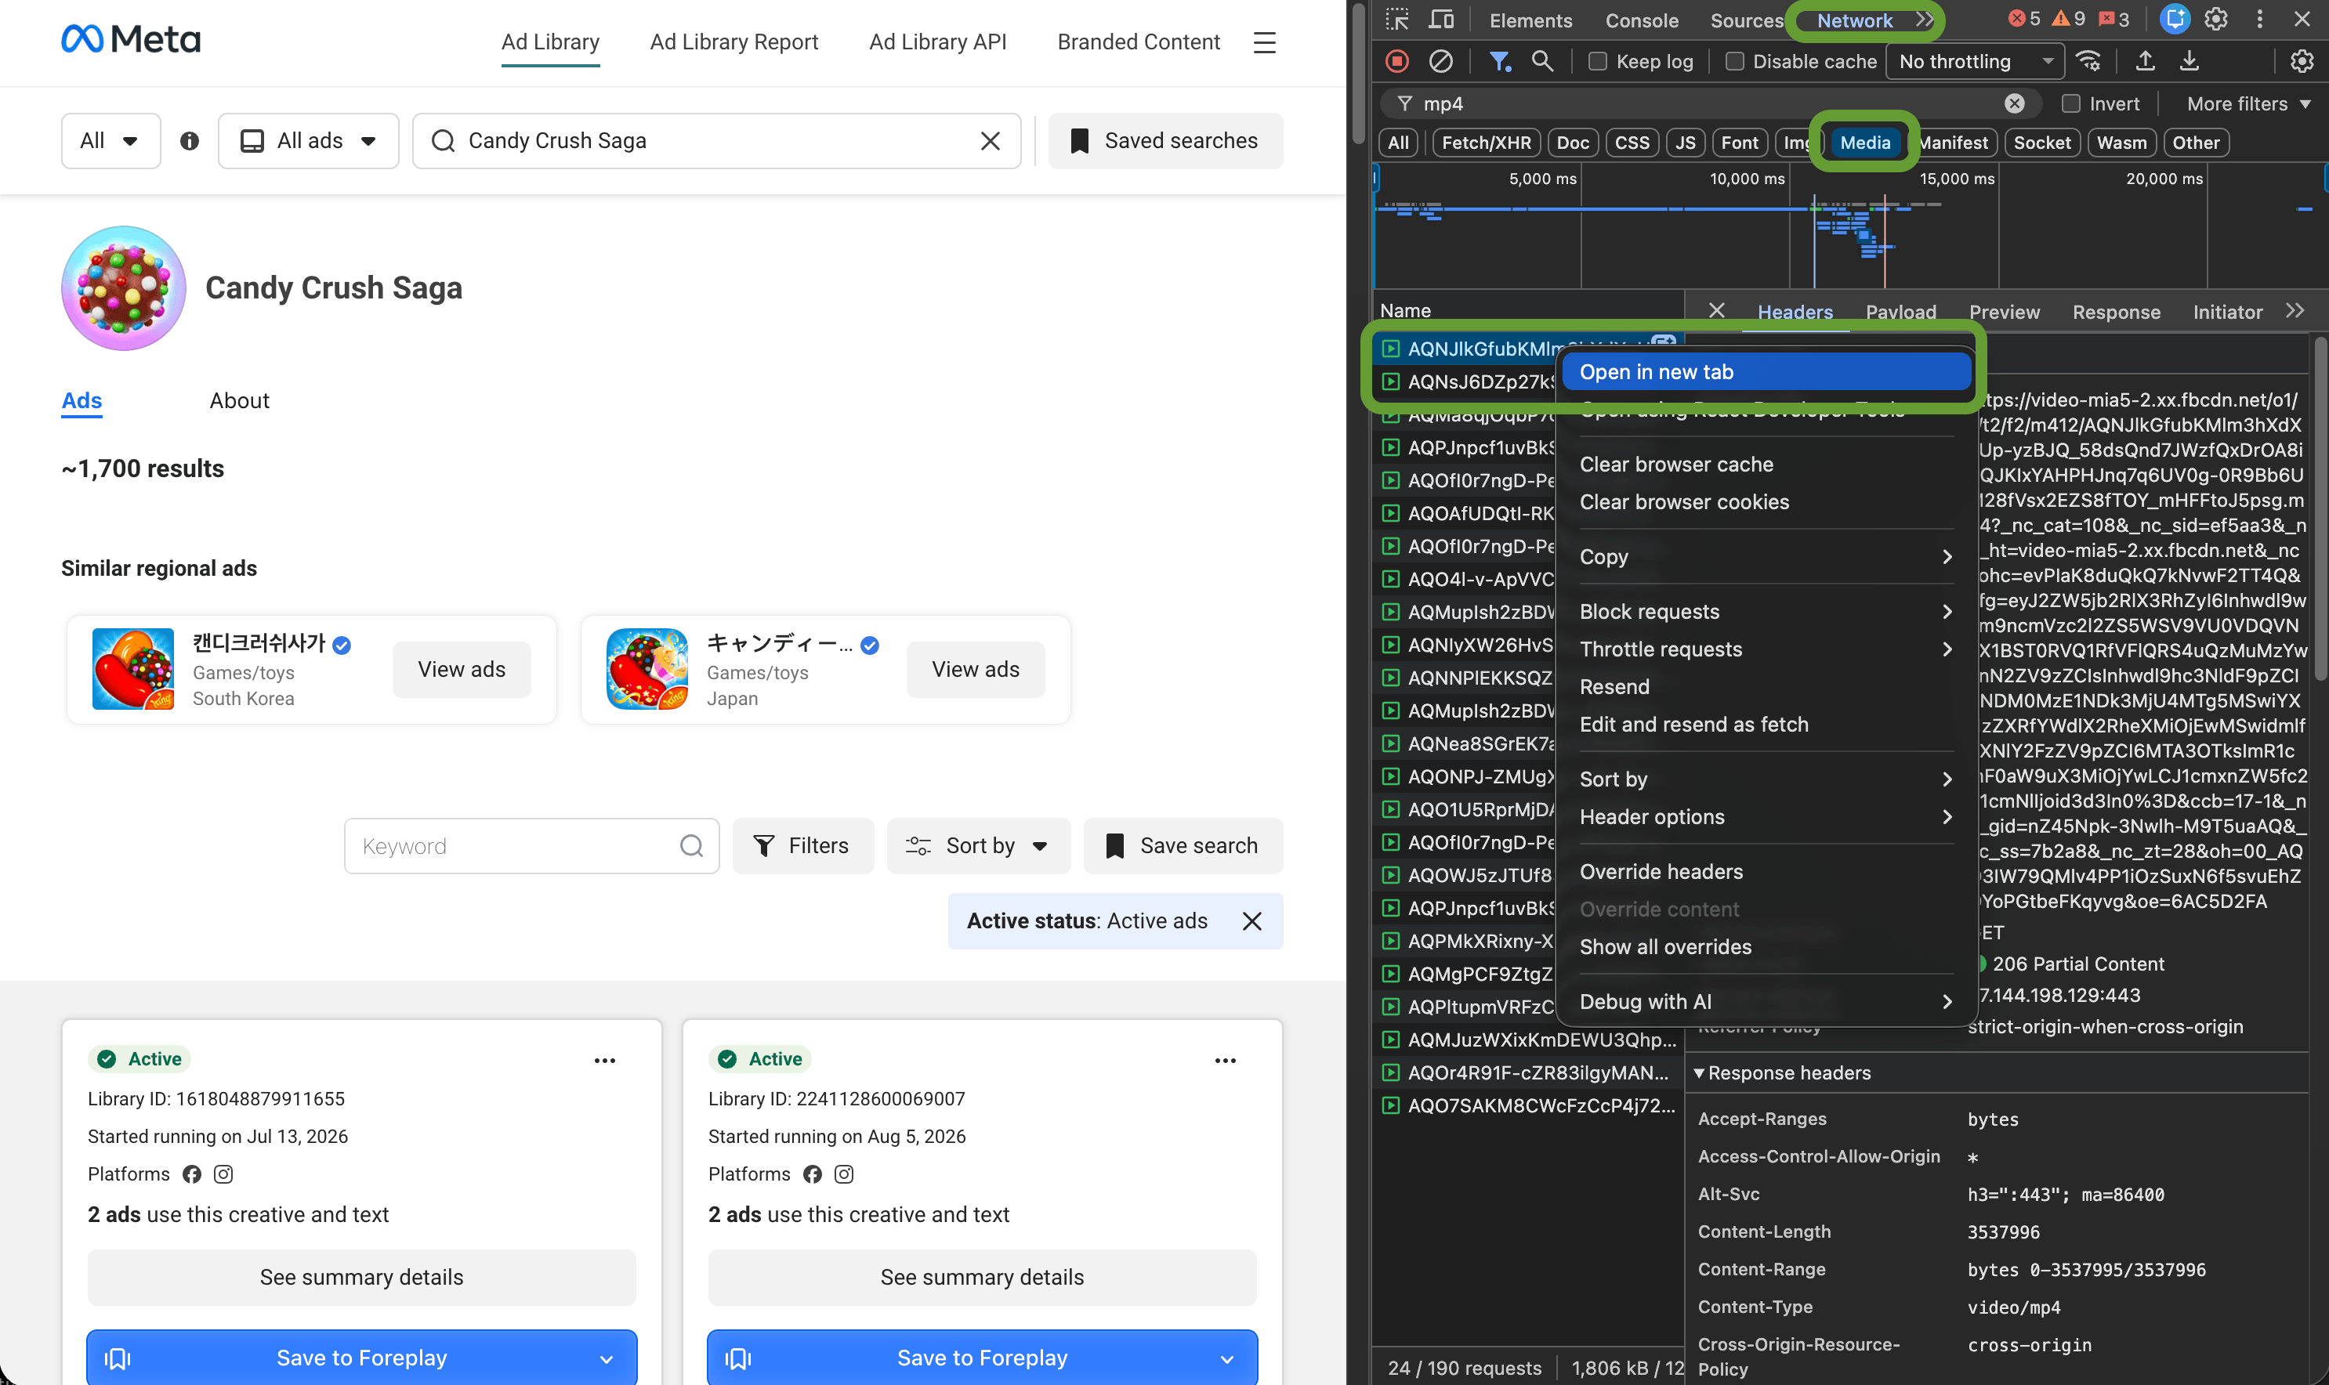Open the hamburger menu in Meta header

click(1264, 42)
